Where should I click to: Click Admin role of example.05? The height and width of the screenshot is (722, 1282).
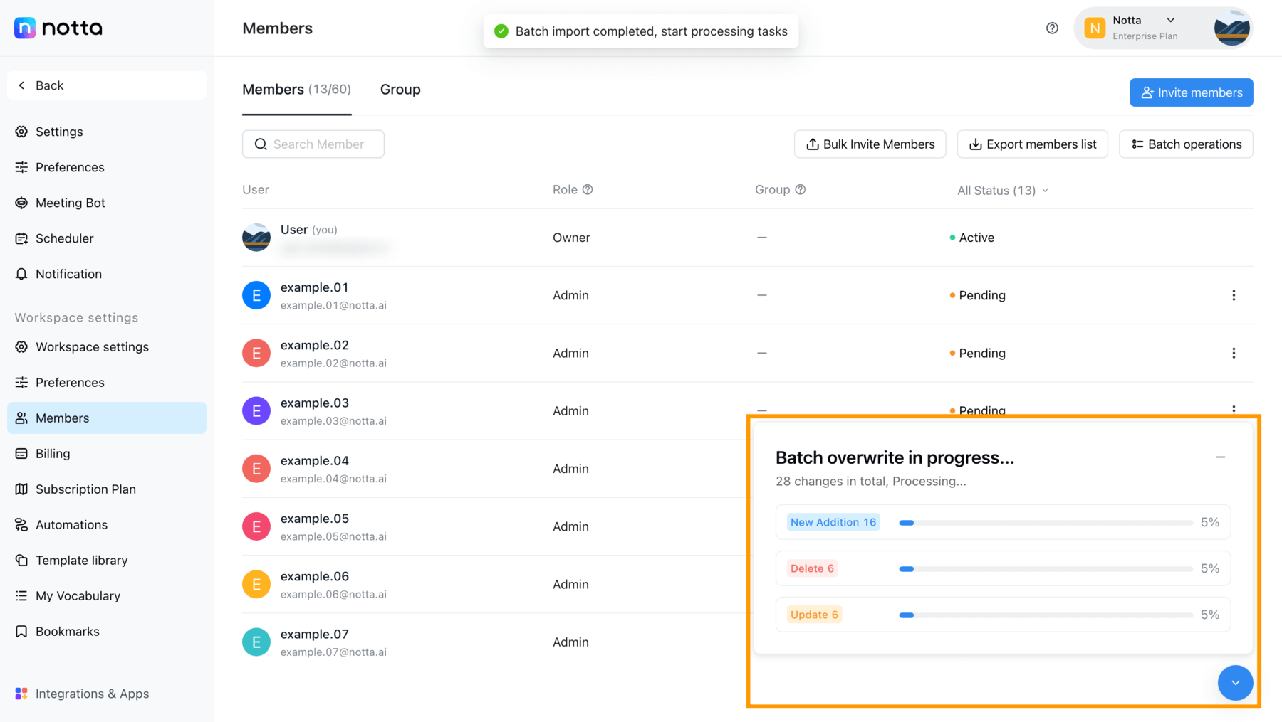[570, 526]
